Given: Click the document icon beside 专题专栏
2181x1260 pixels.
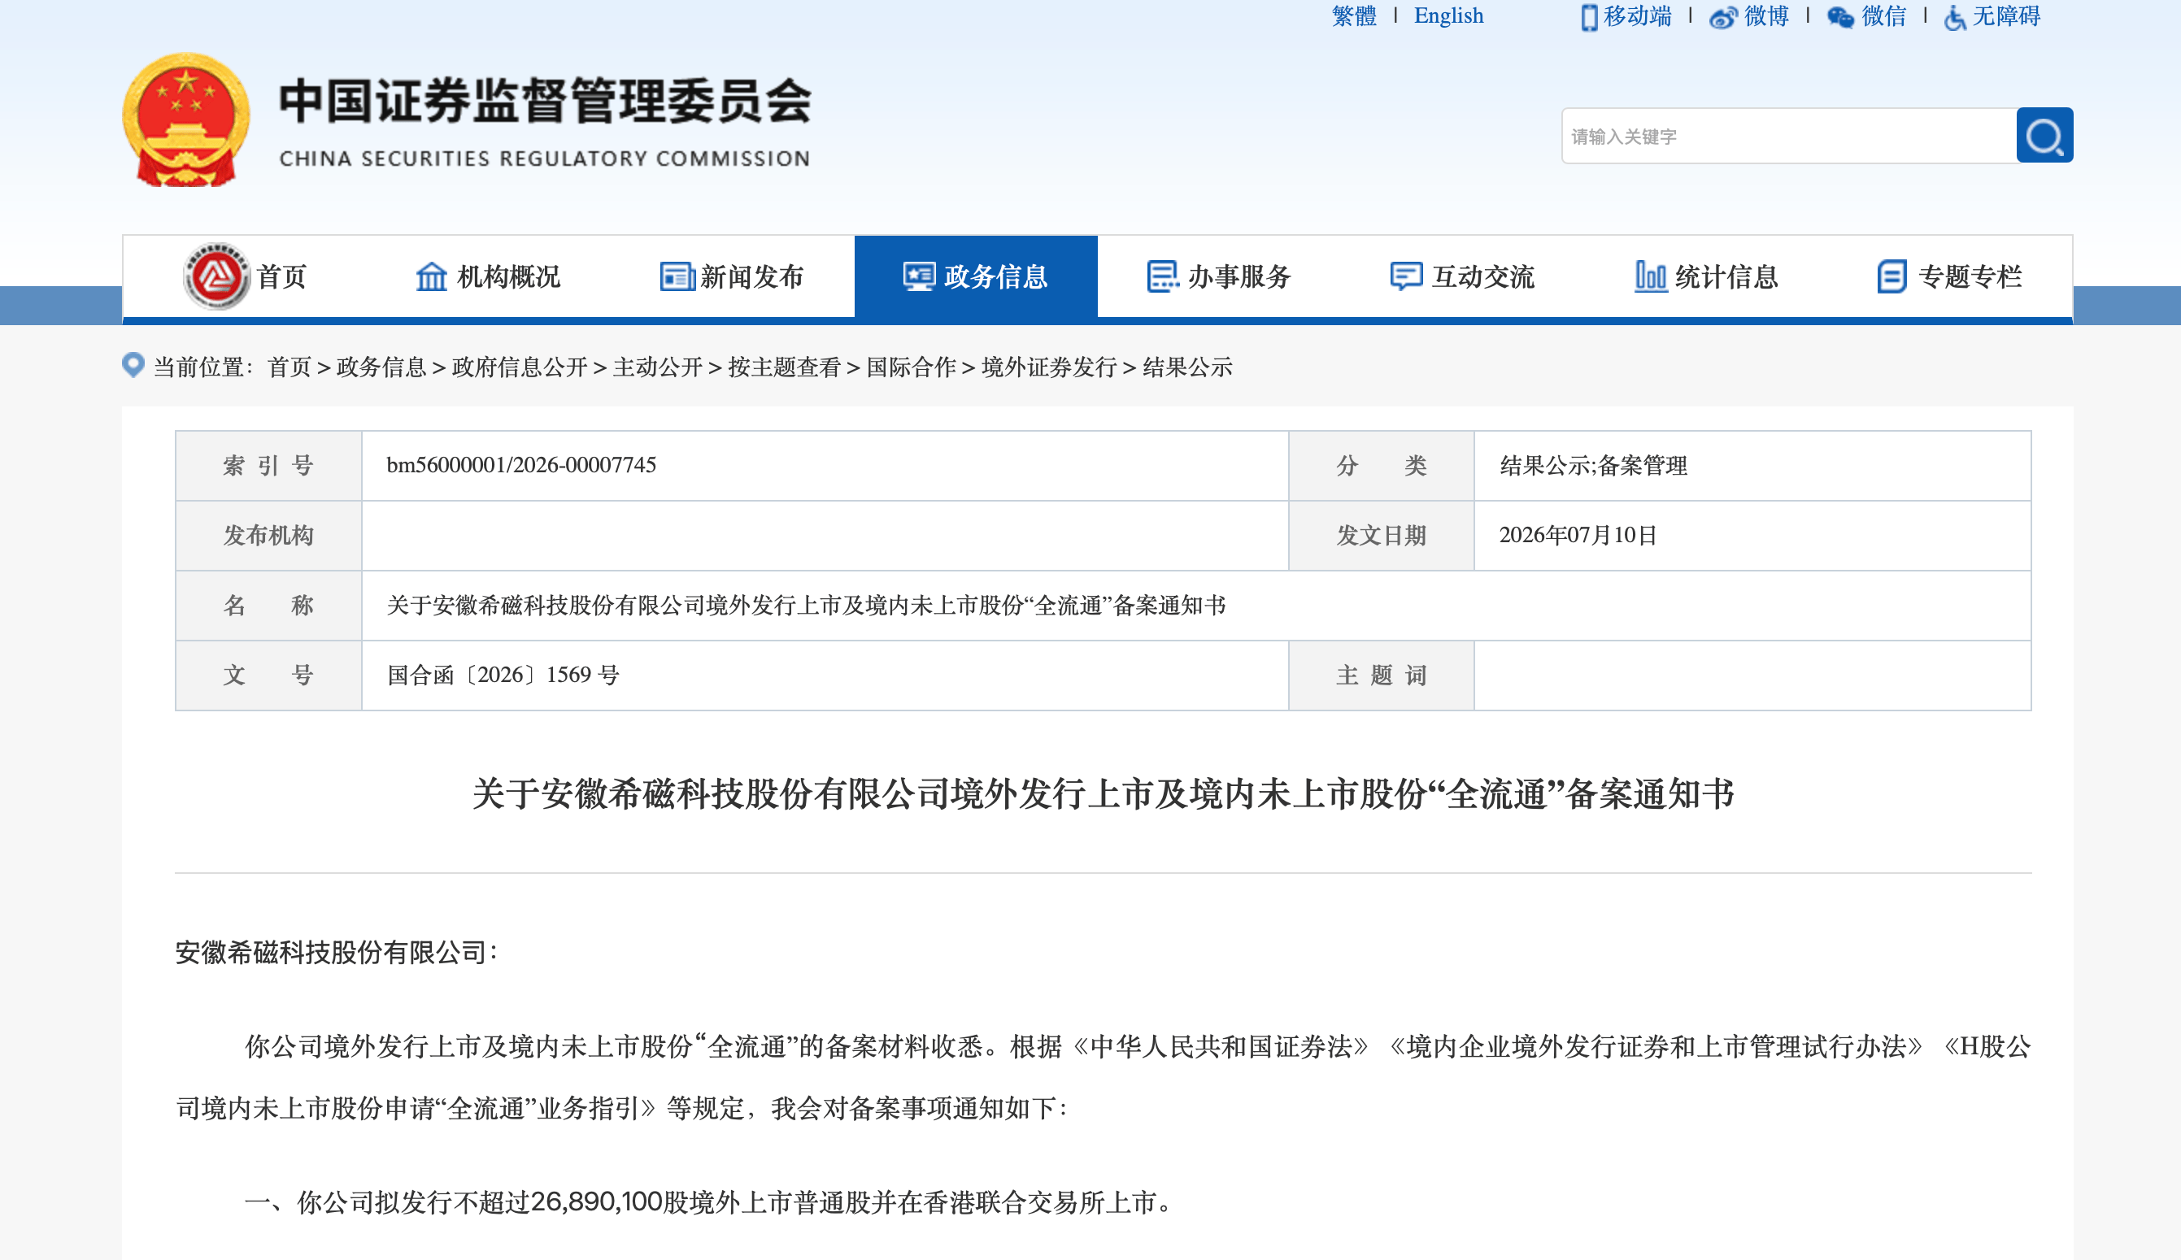Looking at the screenshot, I should click(x=1892, y=277).
